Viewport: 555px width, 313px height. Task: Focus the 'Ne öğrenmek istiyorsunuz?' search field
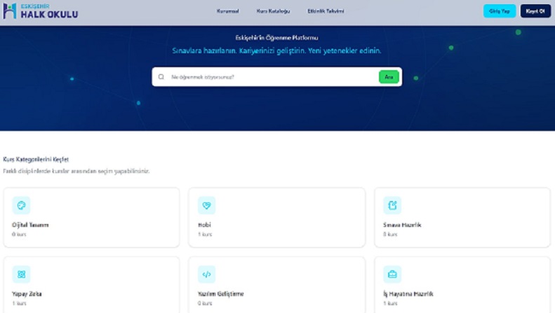(270, 77)
